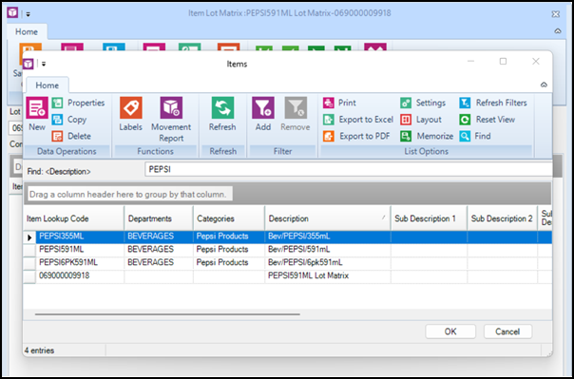Viewport: 574px width, 379px height.
Task: Click BEVERAGES cell in PEPSI6PK591ML row
Action: pyautogui.click(x=159, y=263)
